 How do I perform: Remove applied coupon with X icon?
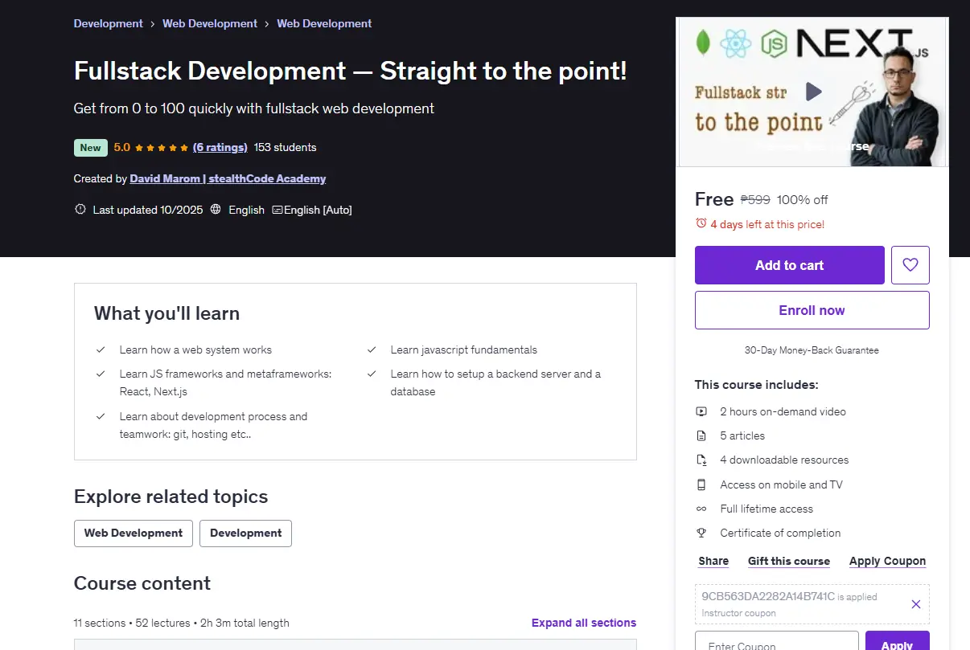[916, 604]
